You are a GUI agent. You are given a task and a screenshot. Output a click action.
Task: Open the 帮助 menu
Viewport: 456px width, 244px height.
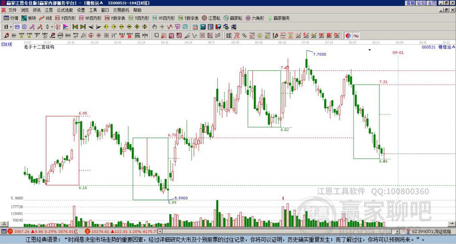click(x=137, y=10)
